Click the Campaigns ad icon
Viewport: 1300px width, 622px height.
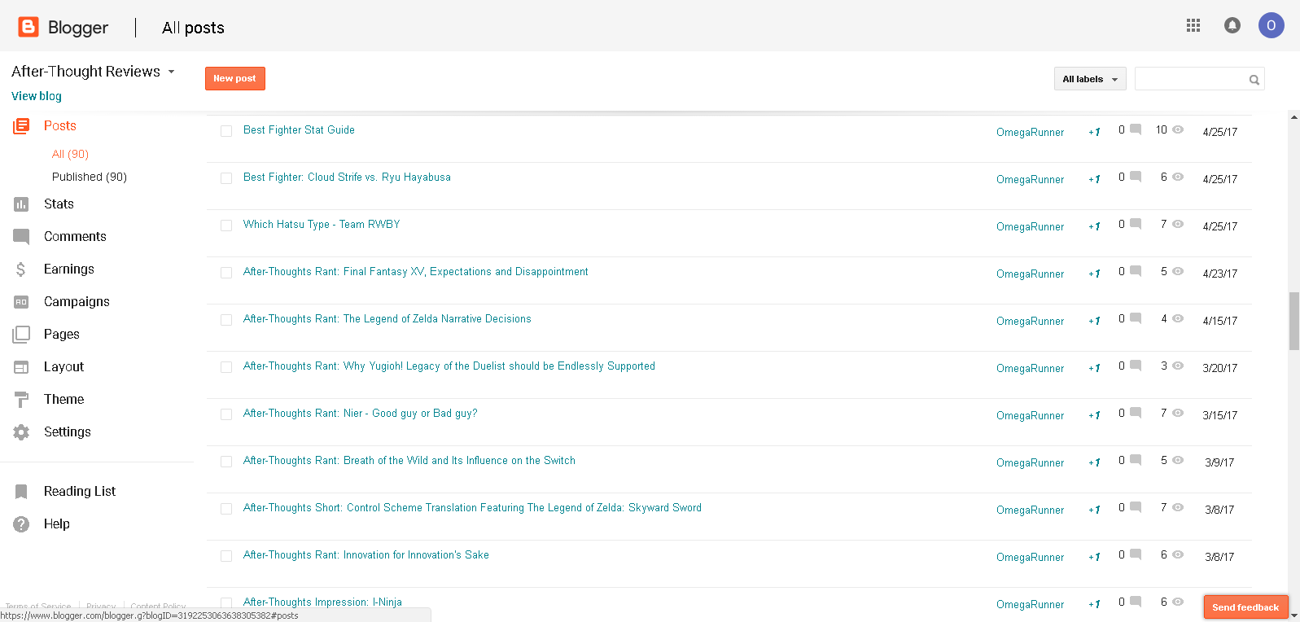(21, 302)
